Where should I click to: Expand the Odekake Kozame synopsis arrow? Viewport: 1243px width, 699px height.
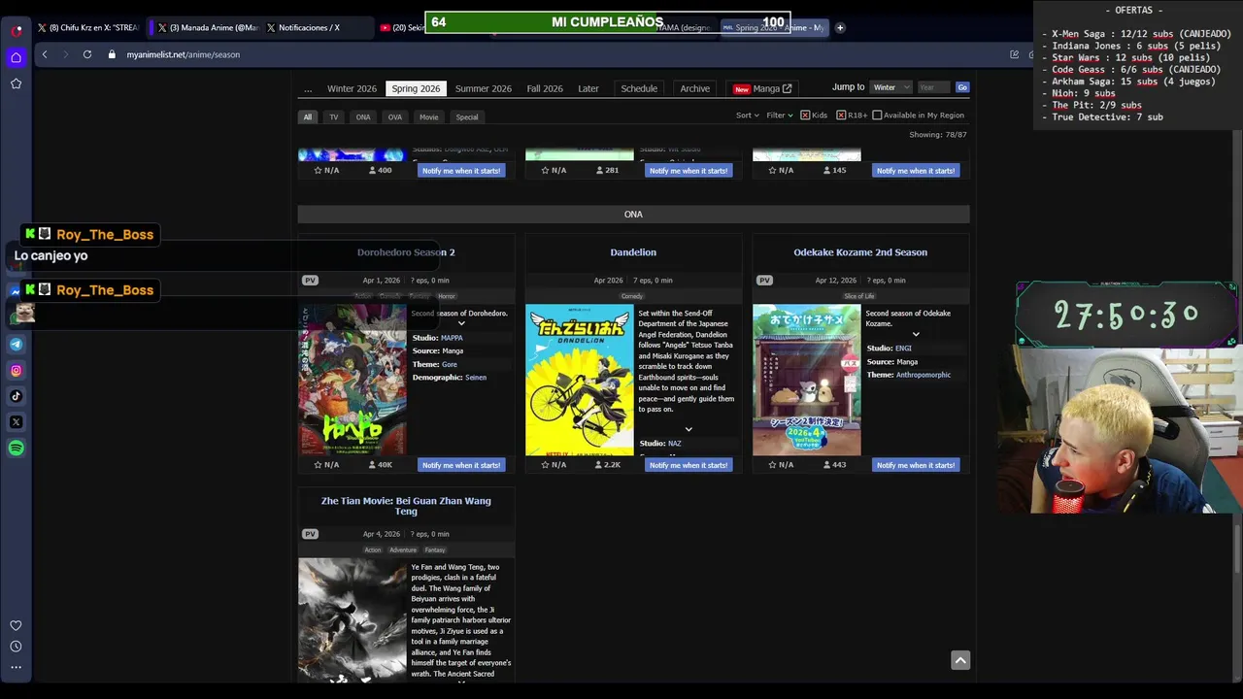[916, 334]
